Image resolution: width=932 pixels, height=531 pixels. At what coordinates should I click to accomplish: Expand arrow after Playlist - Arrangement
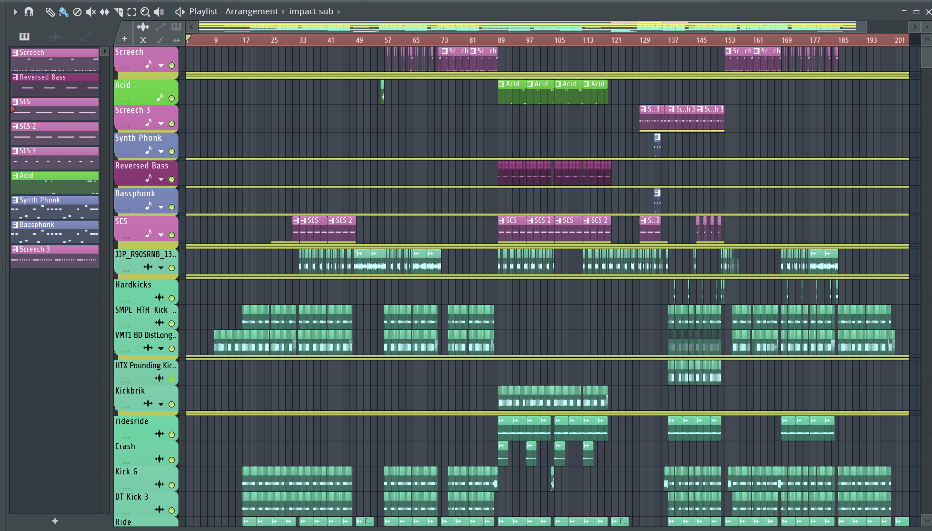point(283,12)
